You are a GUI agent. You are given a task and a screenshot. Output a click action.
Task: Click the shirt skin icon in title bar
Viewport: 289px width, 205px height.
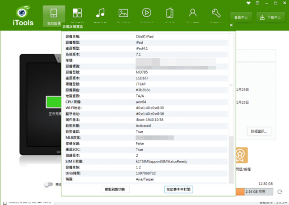[248, 3]
